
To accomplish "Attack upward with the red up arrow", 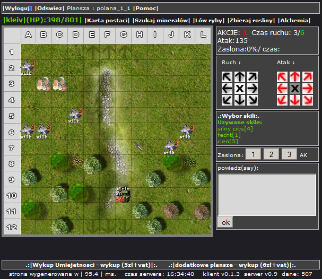I will [294, 77].
